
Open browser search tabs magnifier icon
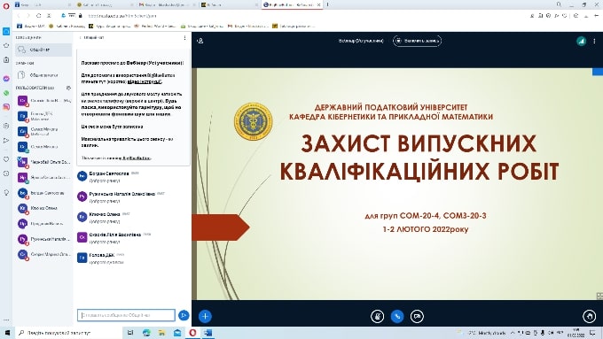tap(559, 4)
